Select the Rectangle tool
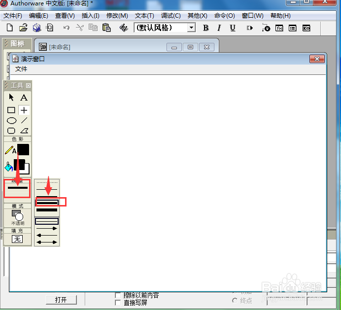 coord(11,110)
